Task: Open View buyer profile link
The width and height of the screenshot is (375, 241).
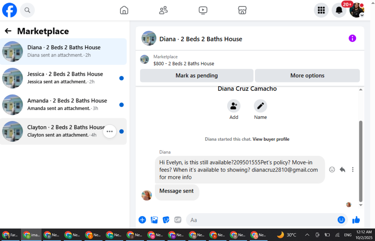Action: (x=271, y=139)
